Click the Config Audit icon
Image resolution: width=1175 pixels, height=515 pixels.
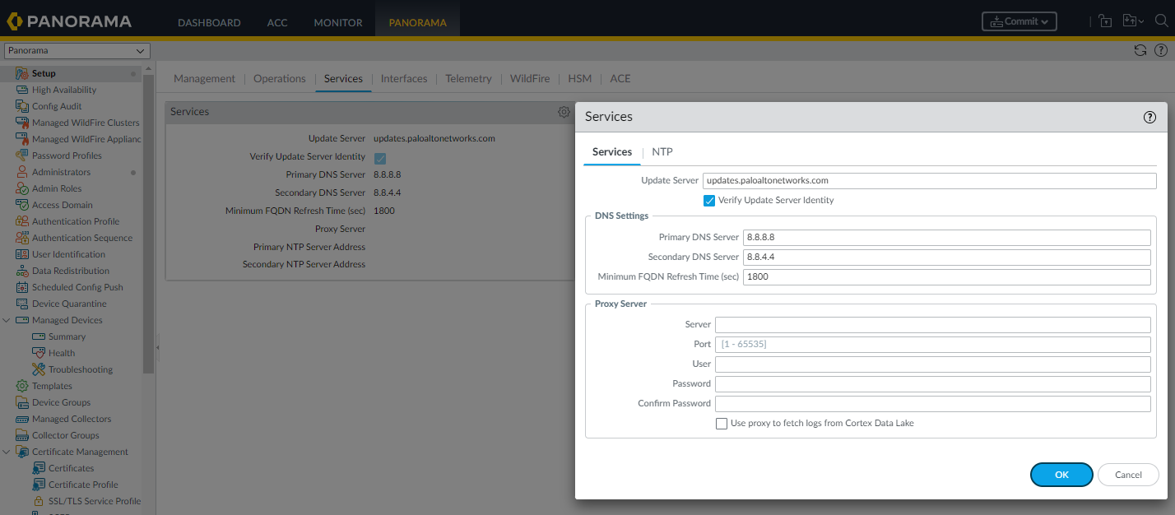coord(22,106)
